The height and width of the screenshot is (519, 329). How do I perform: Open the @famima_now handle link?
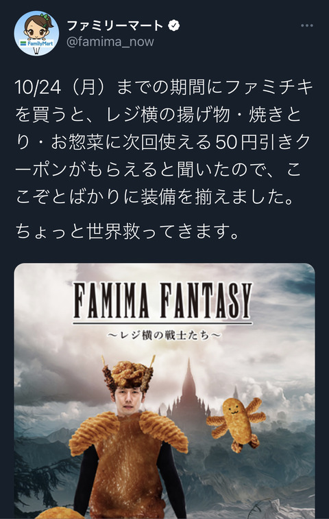(x=110, y=42)
